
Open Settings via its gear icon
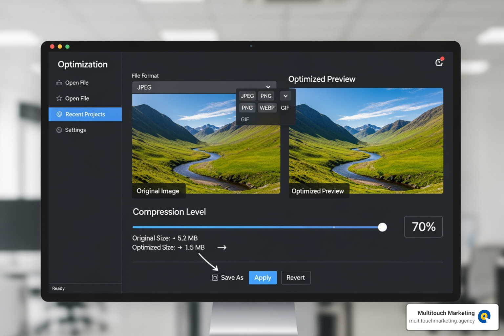coord(59,130)
